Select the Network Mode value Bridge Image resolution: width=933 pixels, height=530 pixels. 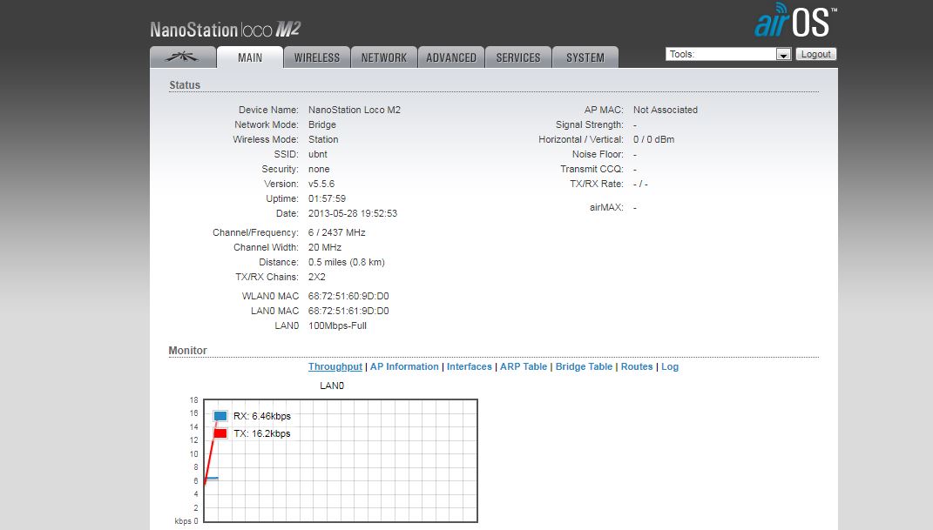322,124
